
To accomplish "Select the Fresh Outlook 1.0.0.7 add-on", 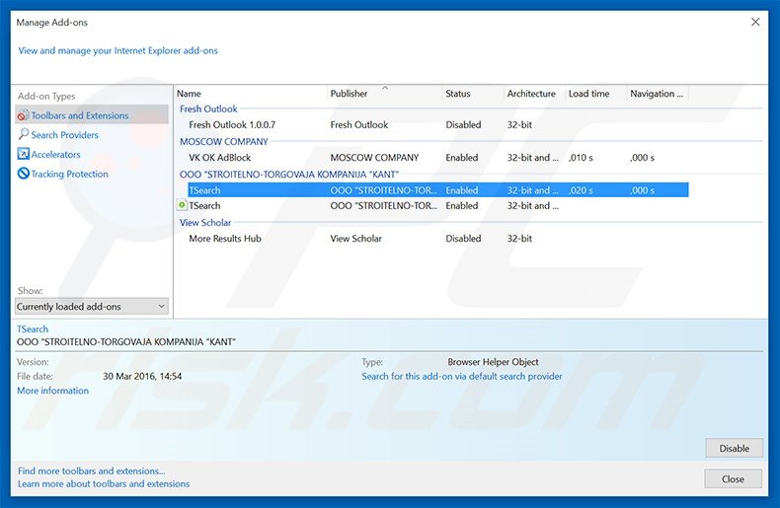I will (x=232, y=124).
